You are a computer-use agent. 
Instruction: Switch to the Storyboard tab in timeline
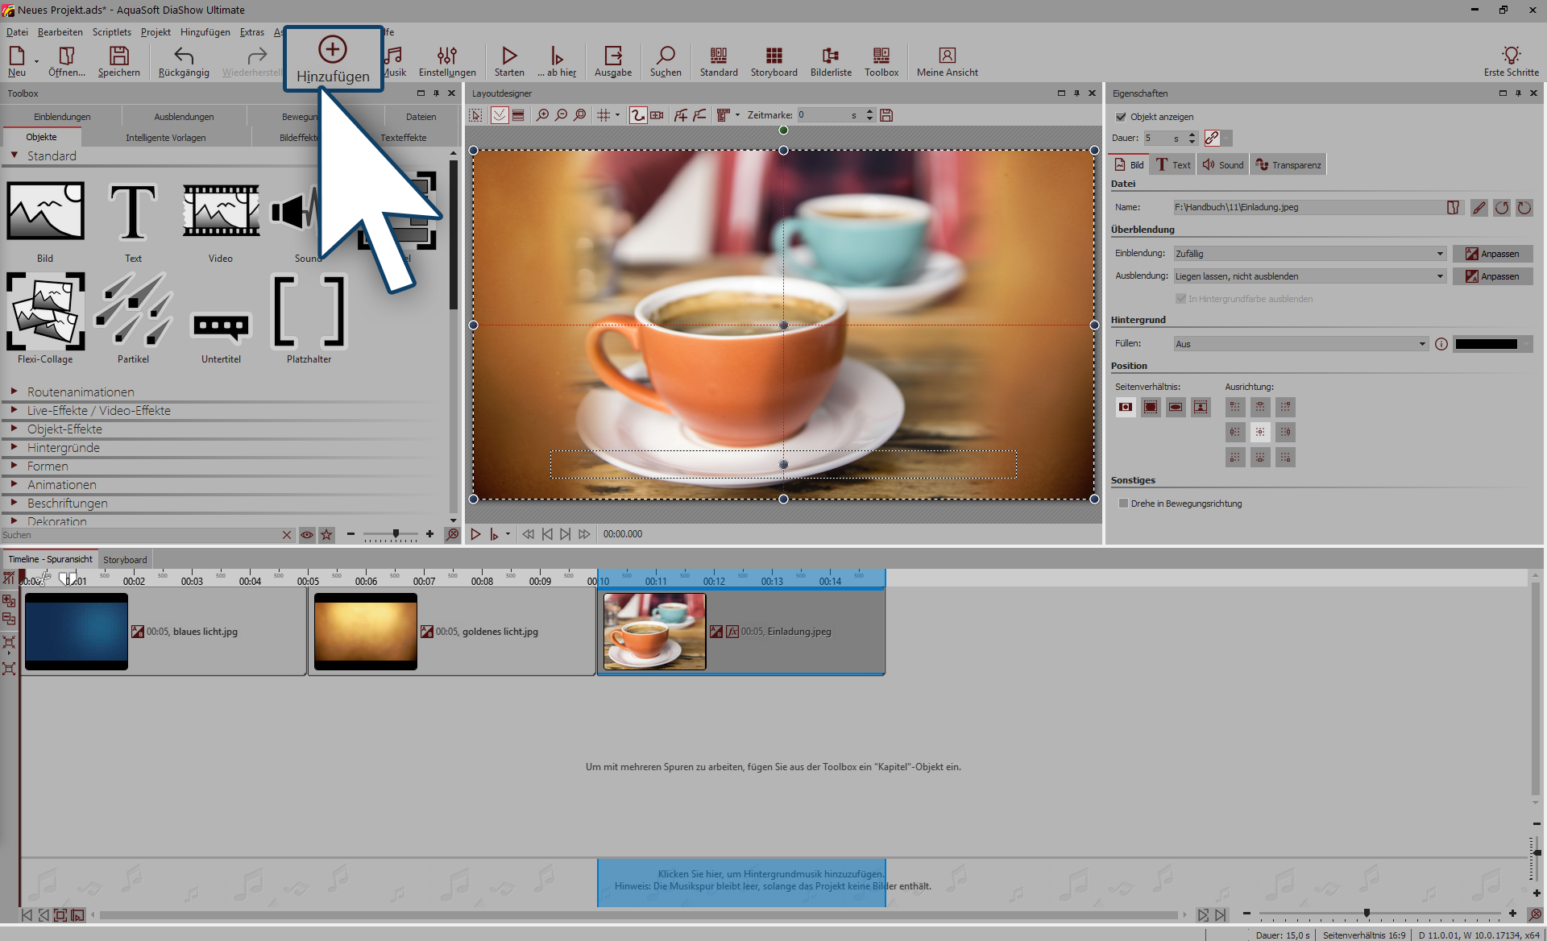(125, 560)
